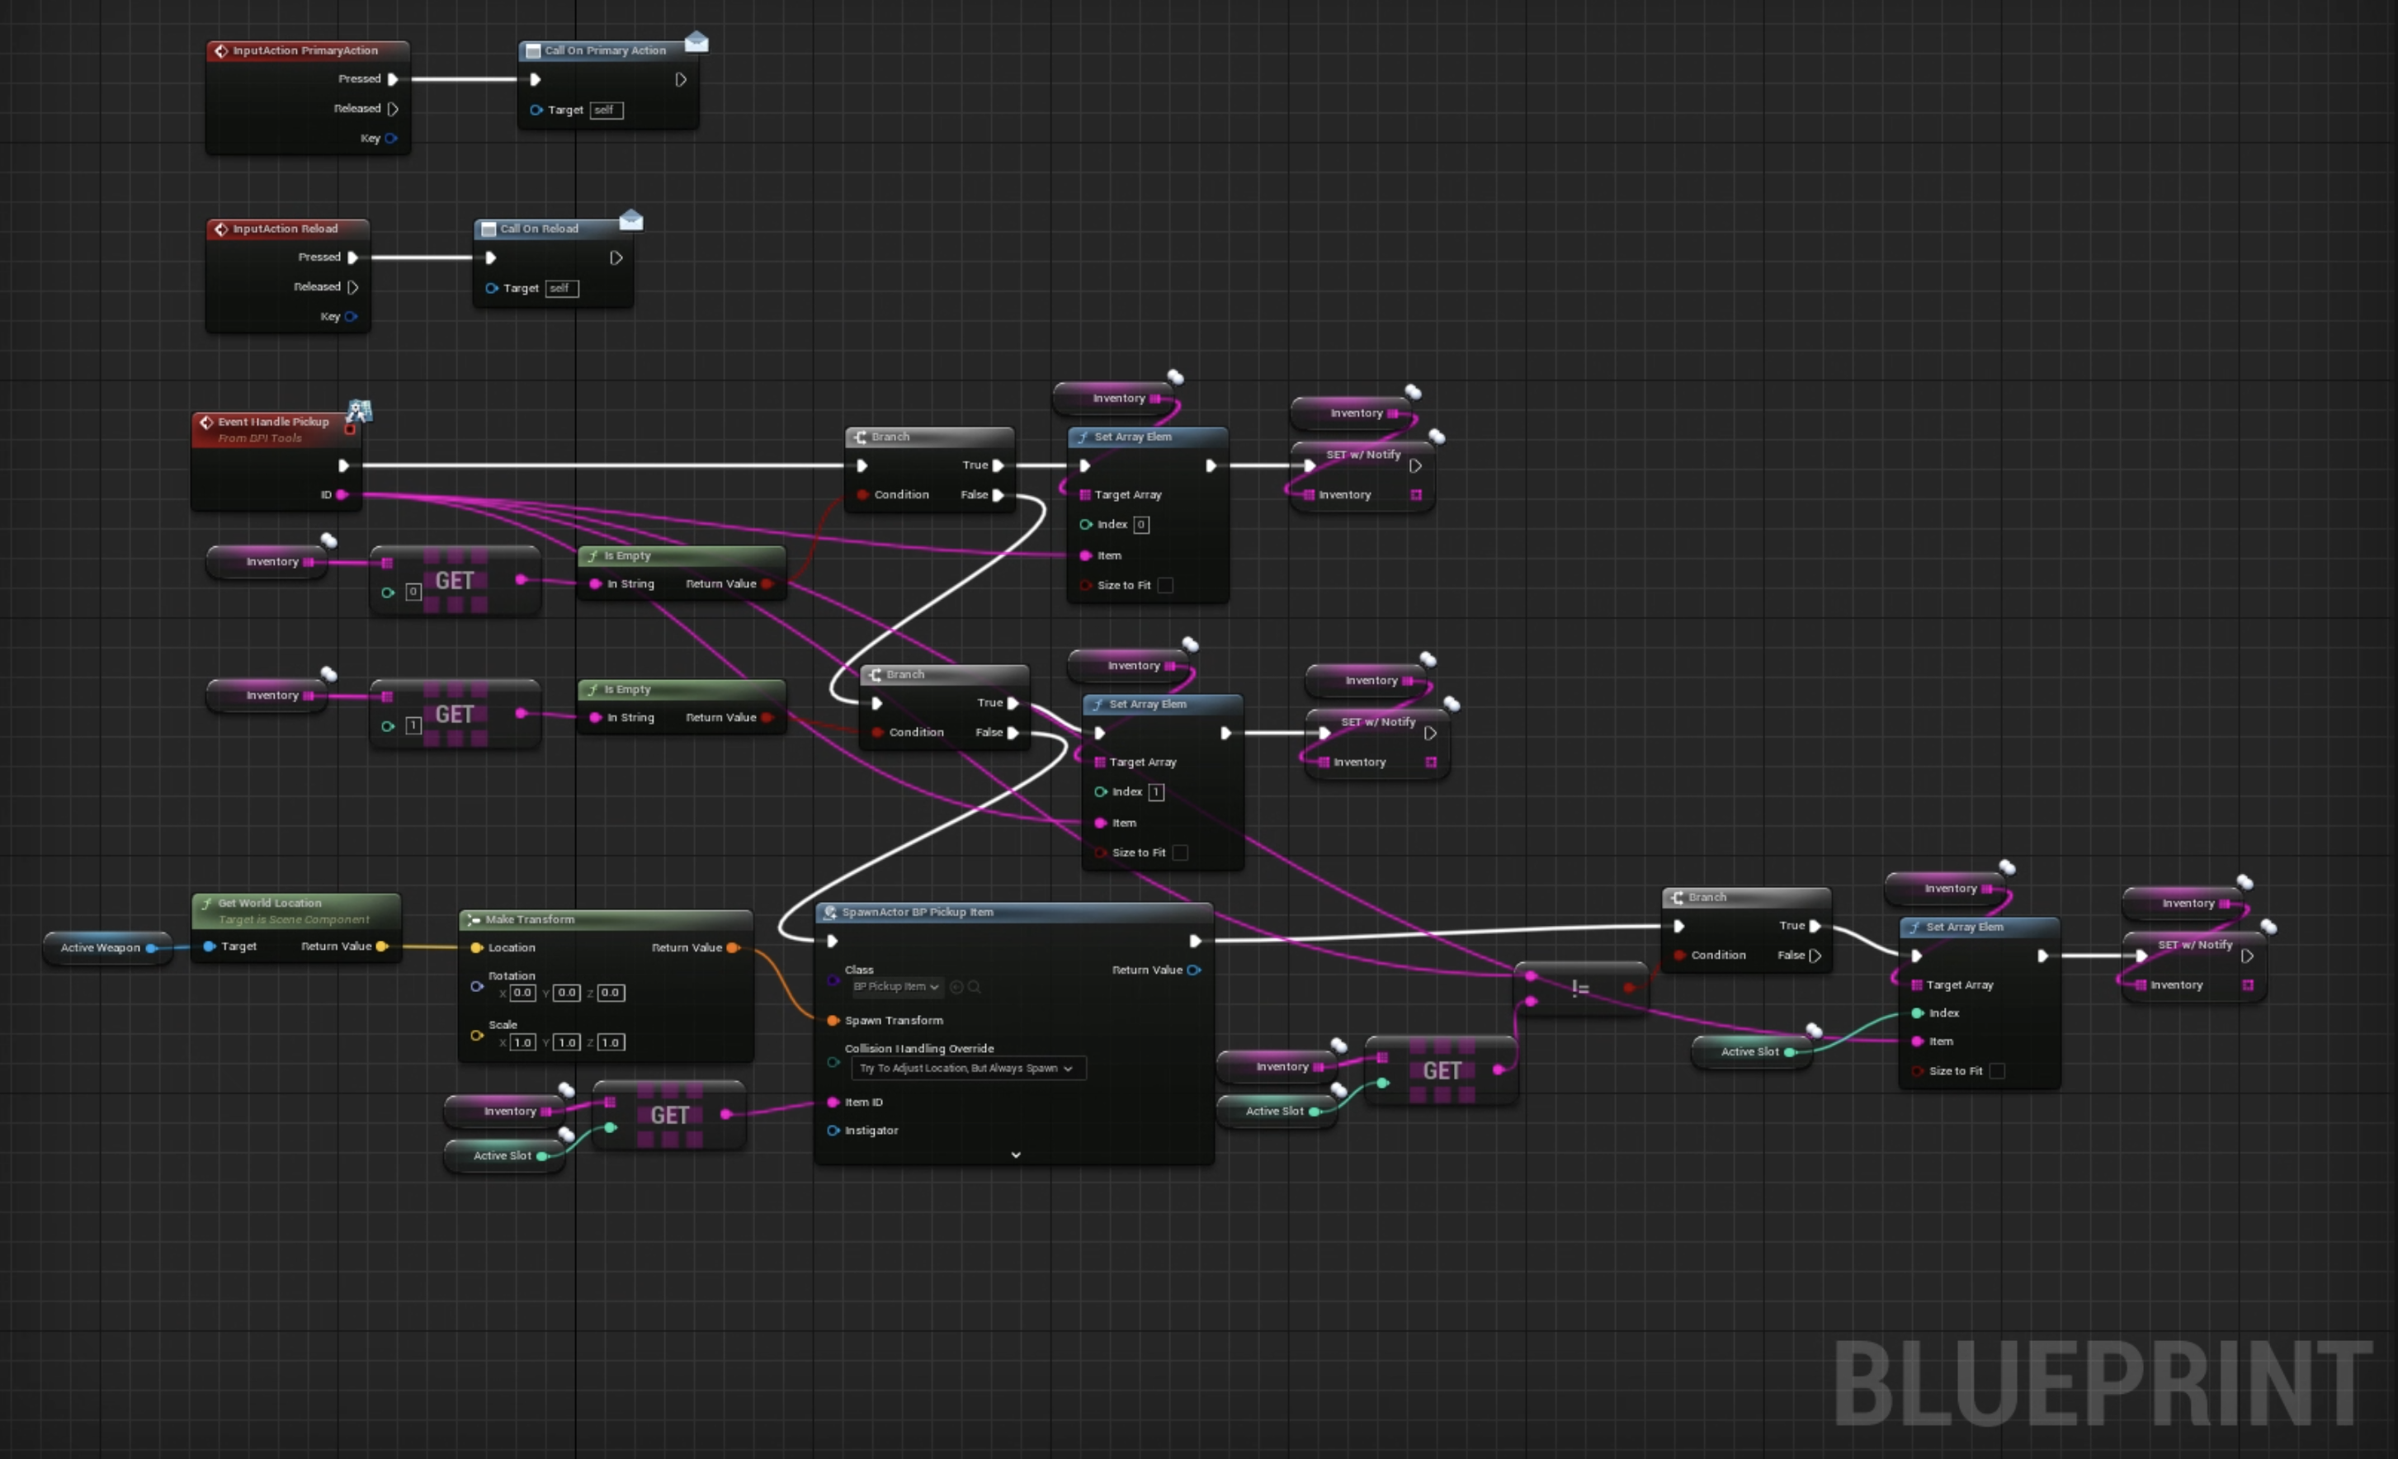Viewport: 2398px width, 1459px height.
Task: Toggle Size to Fit on Set Array Elem index 1
Action: [x=1179, y=852]
